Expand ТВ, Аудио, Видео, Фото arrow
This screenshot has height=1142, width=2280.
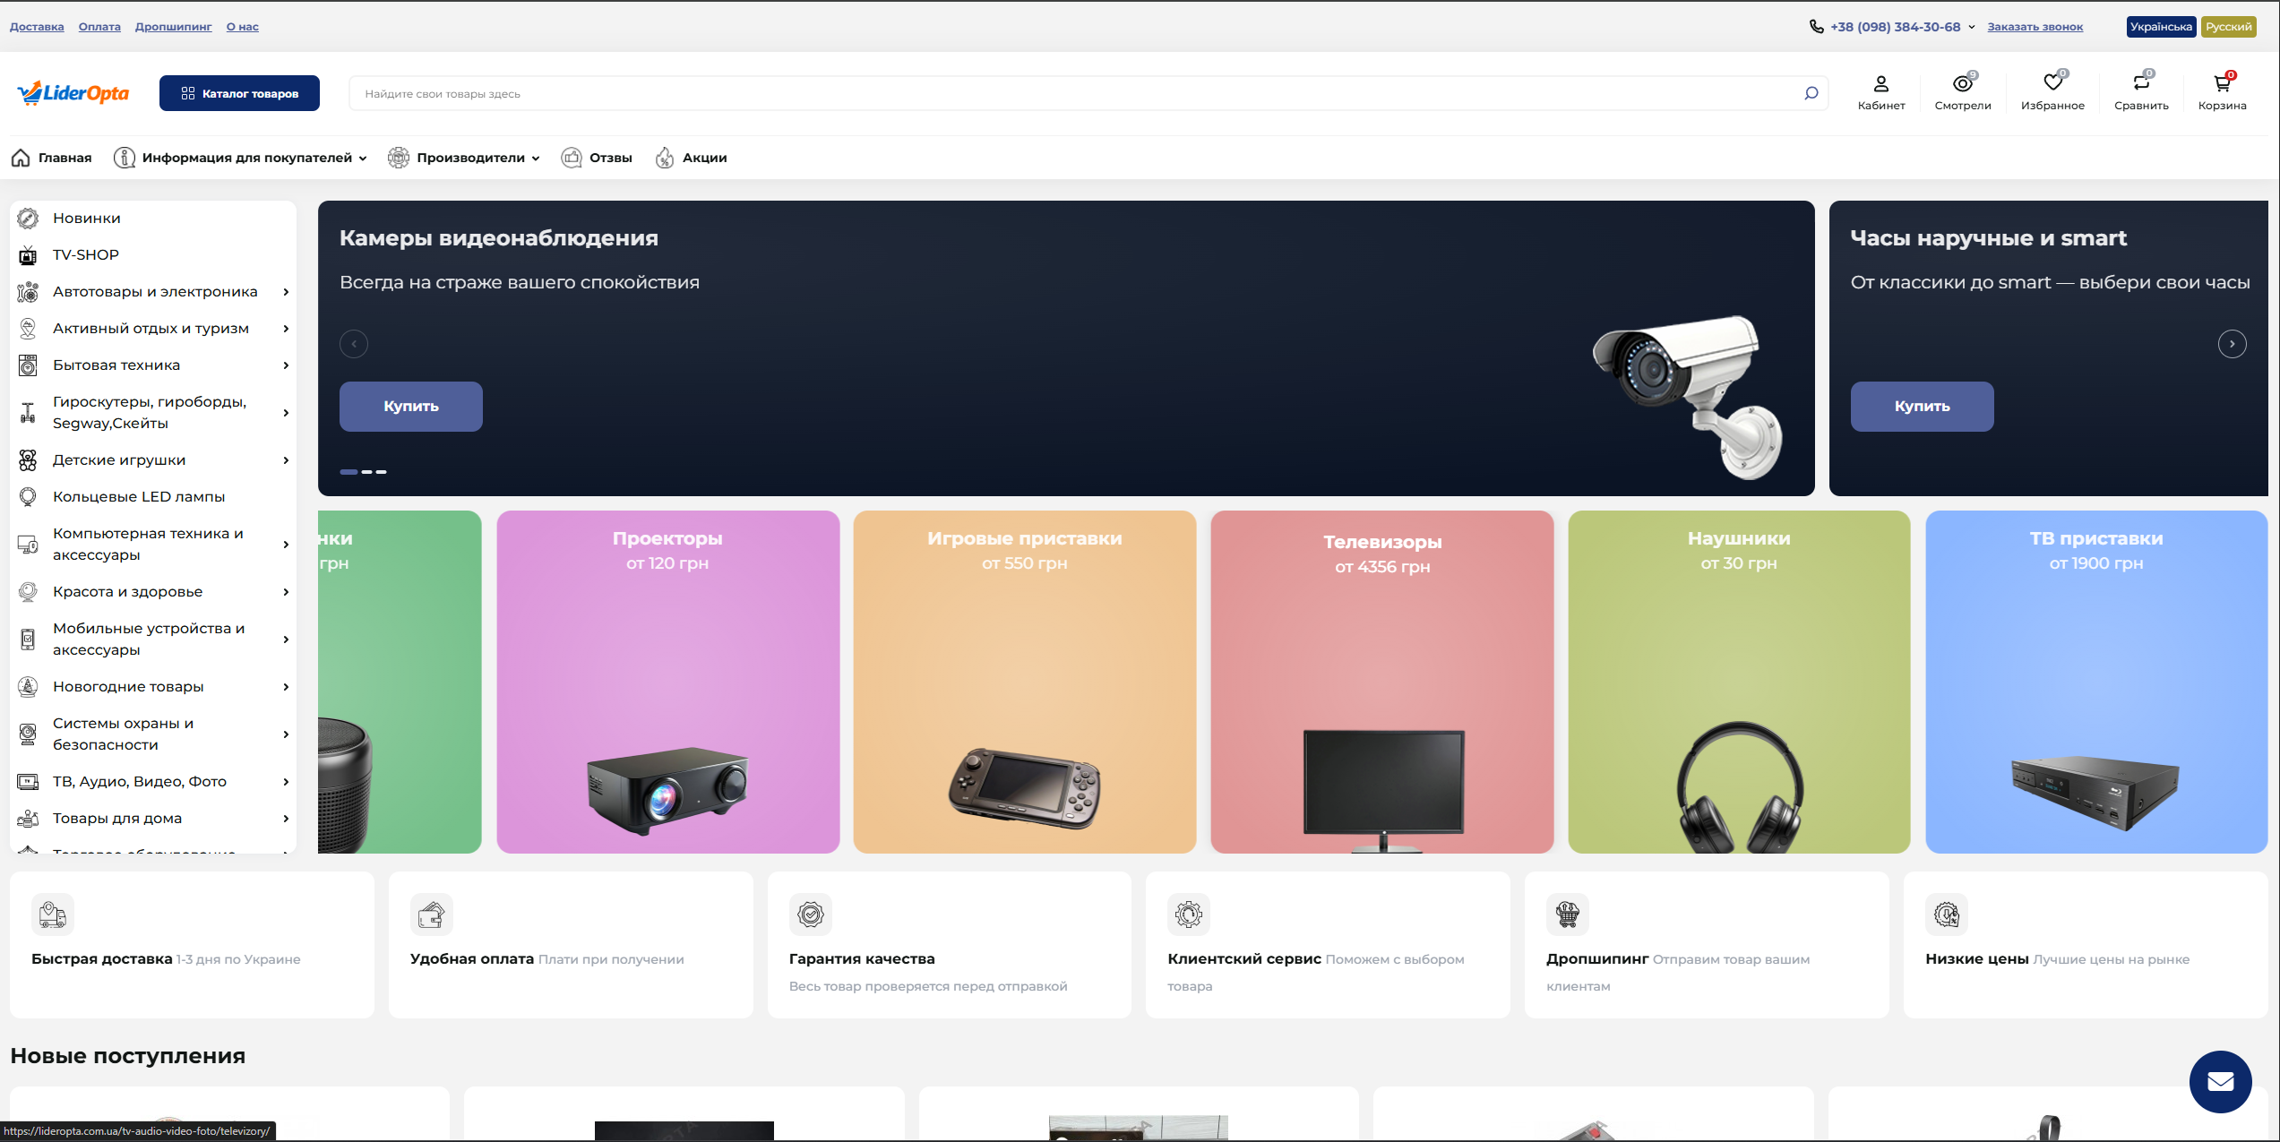click(286, 782)
